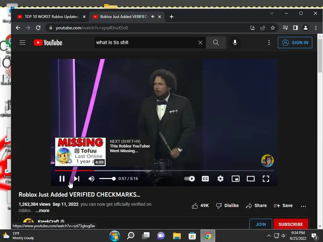Screen dimensions: 323x242
Task: Open the weather widget on taskbar
Action: tap(18, 236)
